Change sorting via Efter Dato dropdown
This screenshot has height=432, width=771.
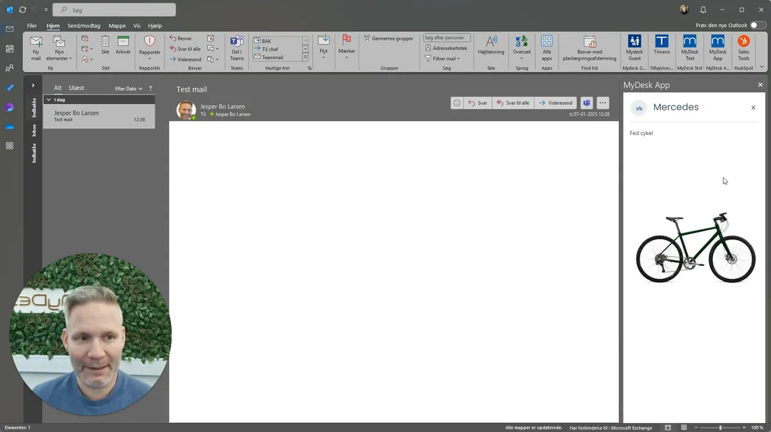[129, 88]
